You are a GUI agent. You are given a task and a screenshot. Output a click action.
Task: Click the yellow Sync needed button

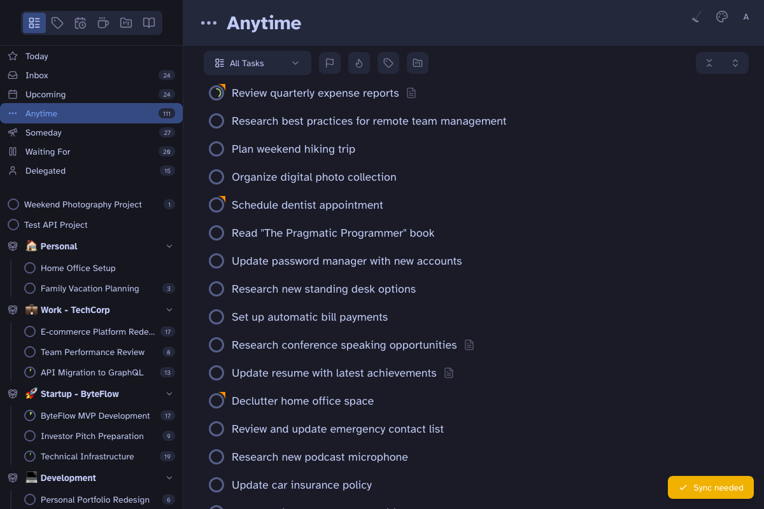coord(711,487)
